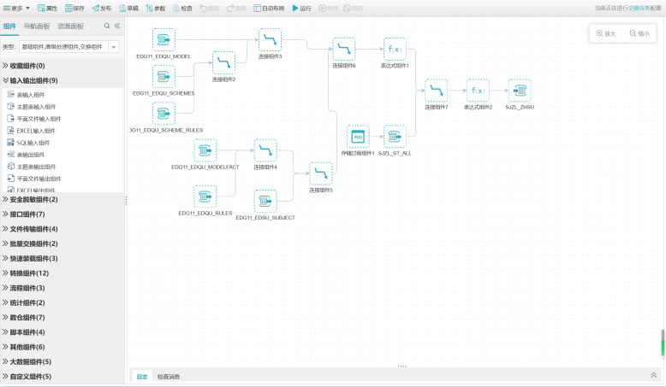Click the search icon in component panel

click(x=107, y=26)
